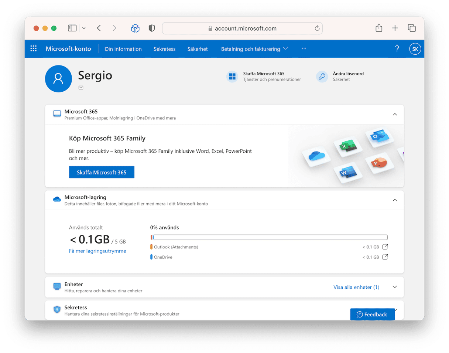Open the Säkerhet tab
The width and height of the screenshot is (449, 353).
pos(198,49)
